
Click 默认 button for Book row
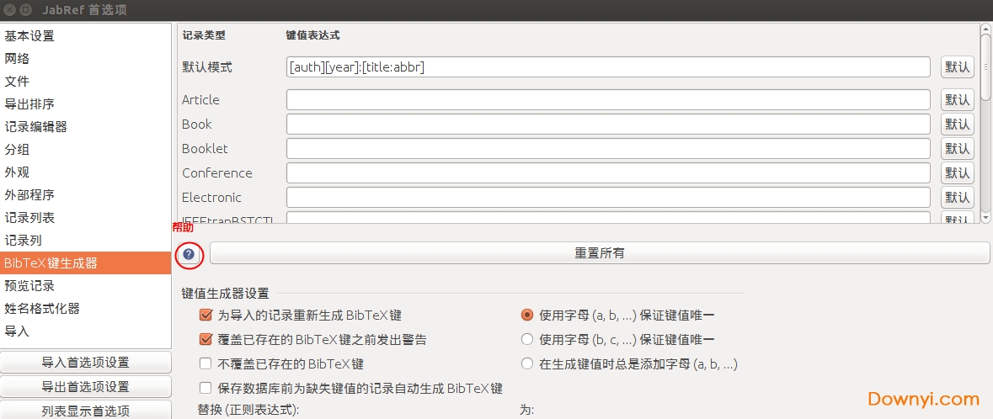pyautogui.click(x=957, y=124)
